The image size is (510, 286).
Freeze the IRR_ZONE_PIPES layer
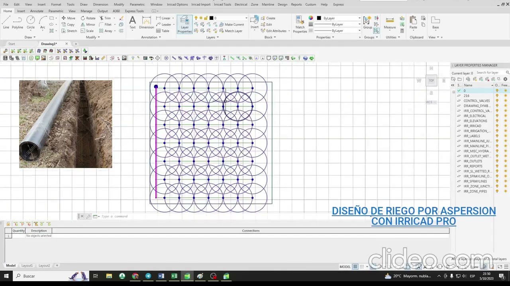(x=506, y=191)
